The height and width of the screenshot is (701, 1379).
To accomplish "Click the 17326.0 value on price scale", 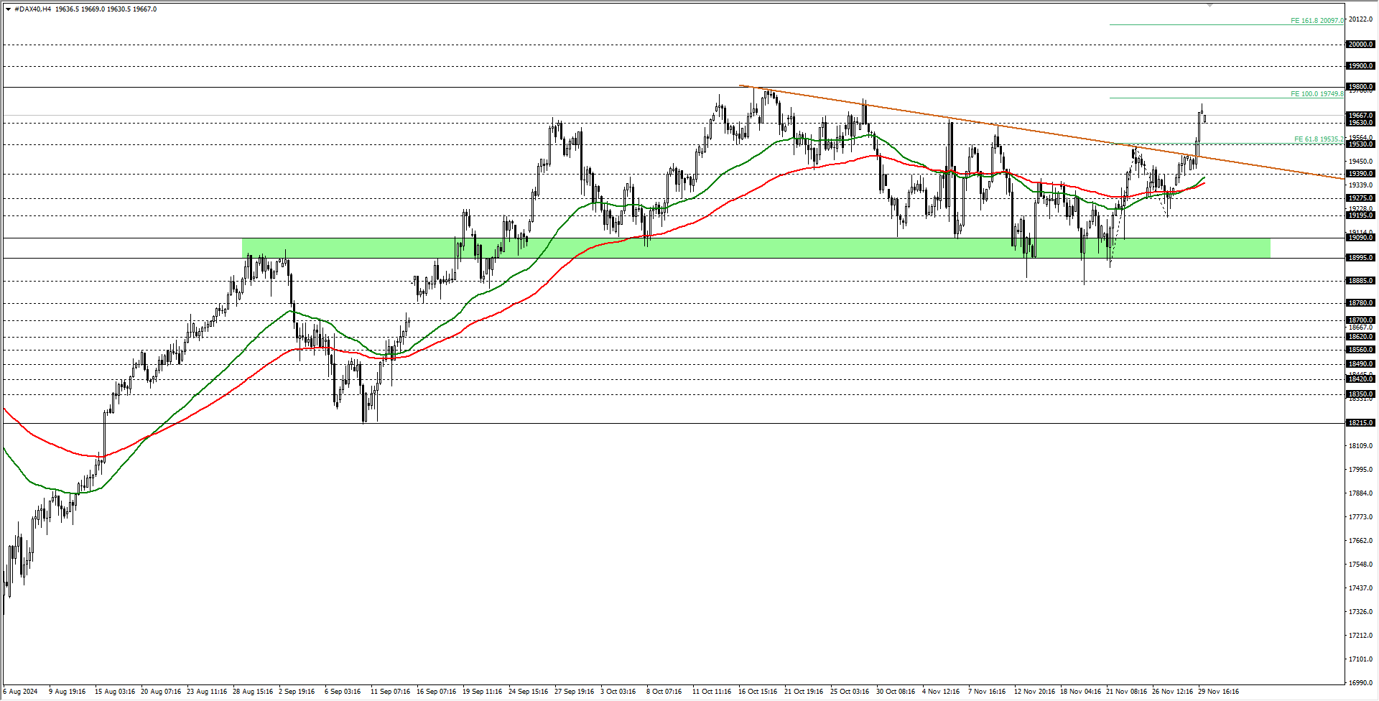I will [1360, 612].
